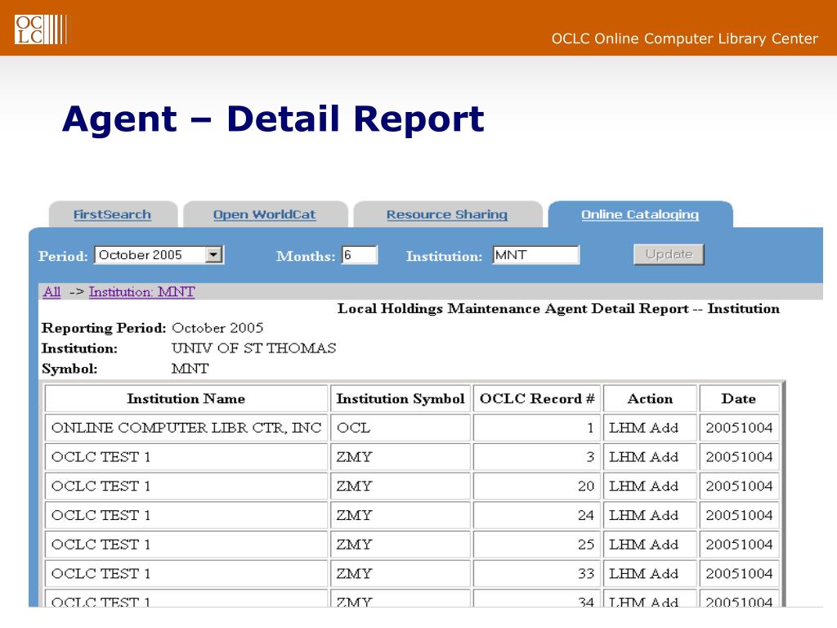Click the OCLC Record # column header
This screenshot has width=837, height=628.
537,398
